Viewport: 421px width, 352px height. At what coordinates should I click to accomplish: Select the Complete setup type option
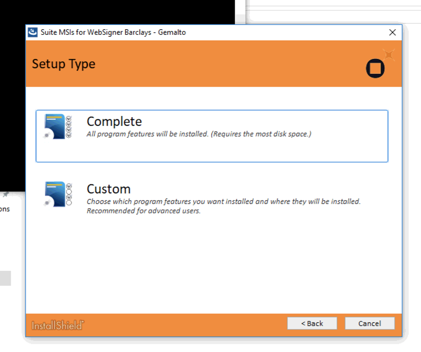[x=212, y=136]
